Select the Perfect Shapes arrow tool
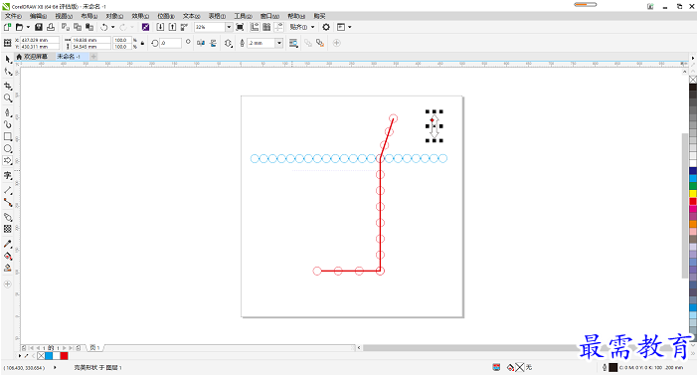 [8, 160]
